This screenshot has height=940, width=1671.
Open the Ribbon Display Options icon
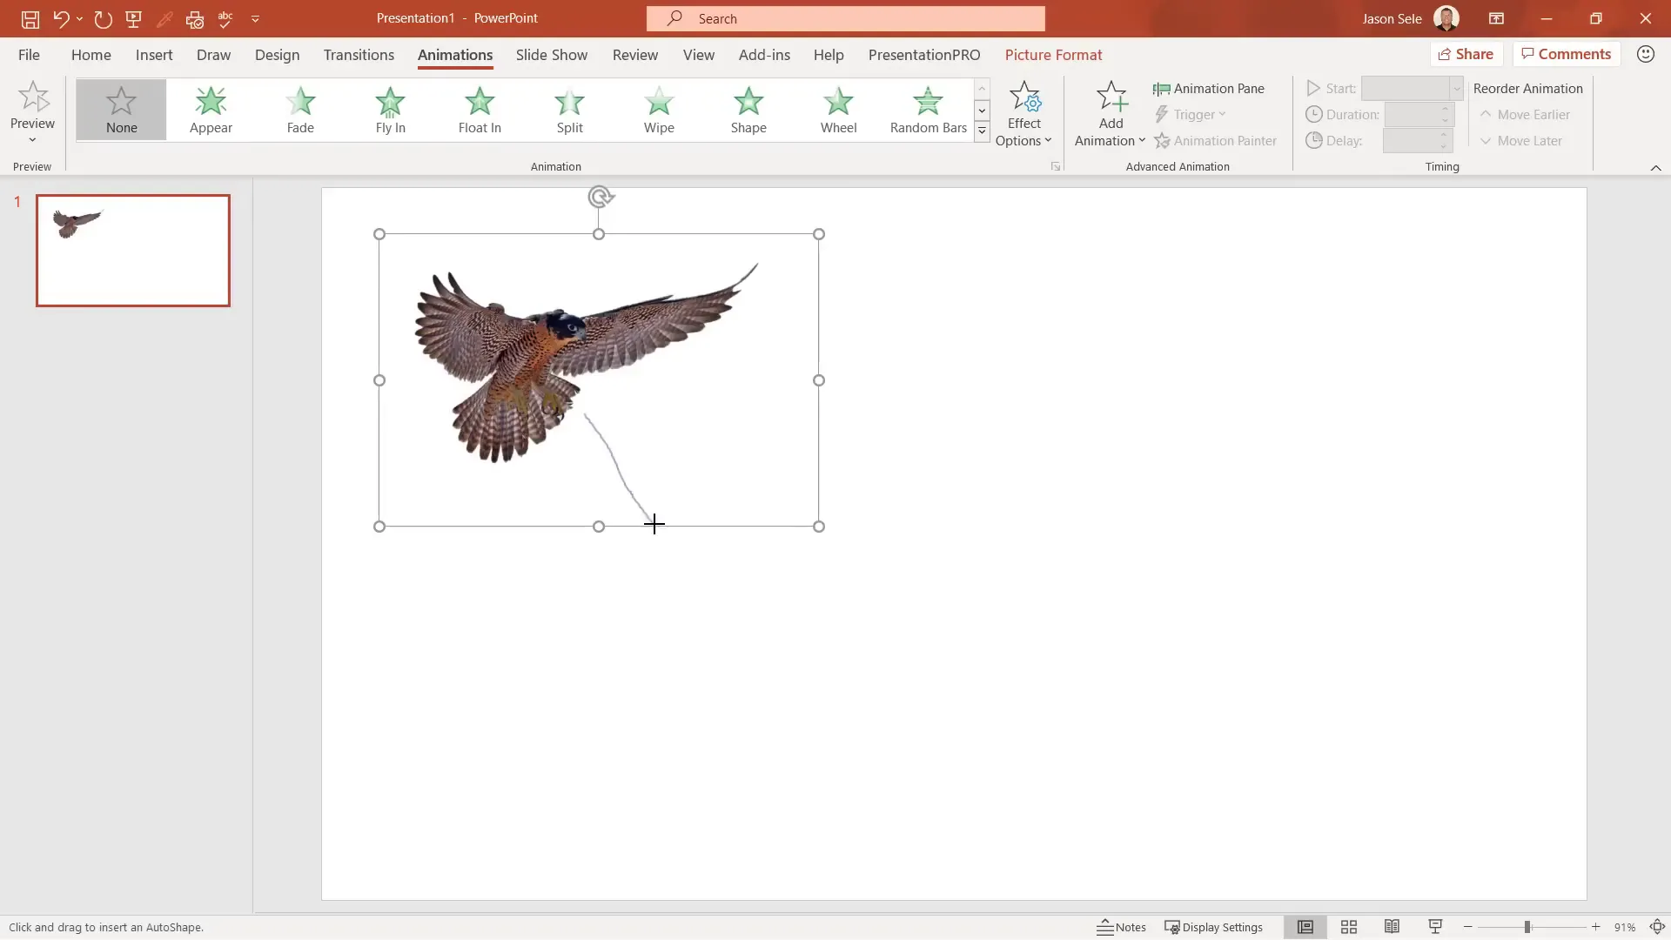[x=1496, y=18]
